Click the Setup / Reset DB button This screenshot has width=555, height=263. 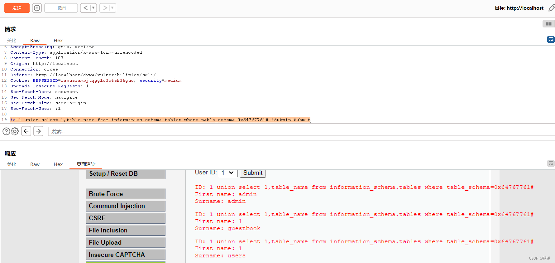click(x=126, y=174)
